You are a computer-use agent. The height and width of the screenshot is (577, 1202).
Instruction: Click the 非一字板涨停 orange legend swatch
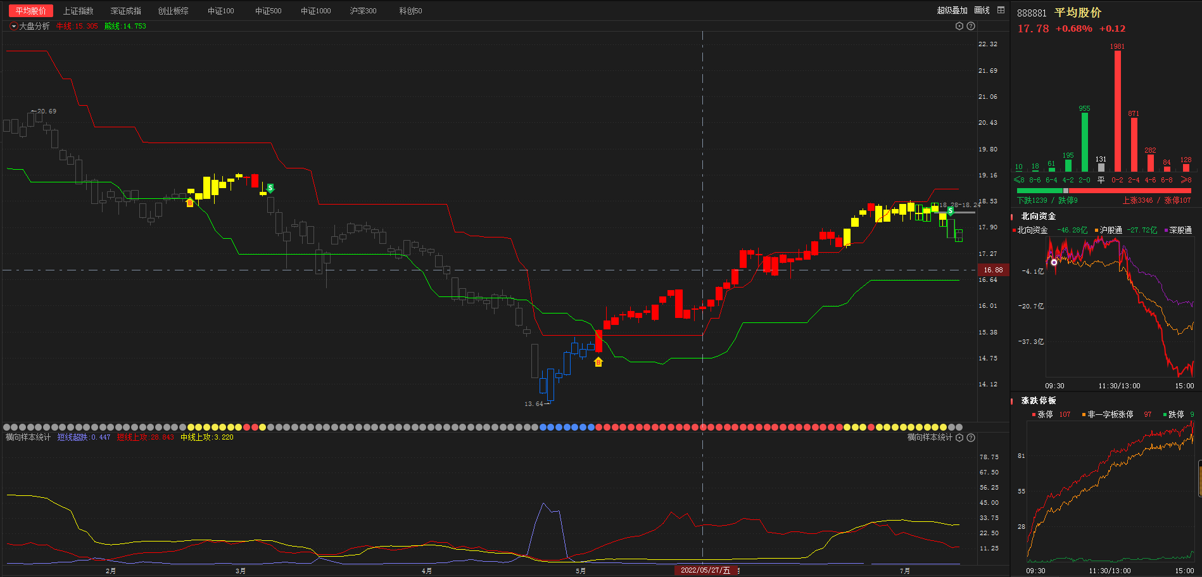click(1084, 415)
